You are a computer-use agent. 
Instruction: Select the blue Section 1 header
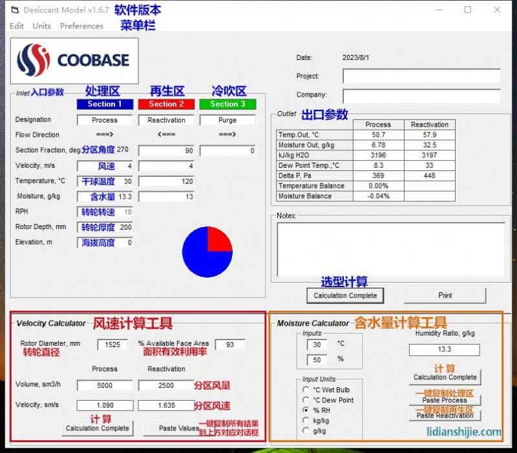point(104,103)
